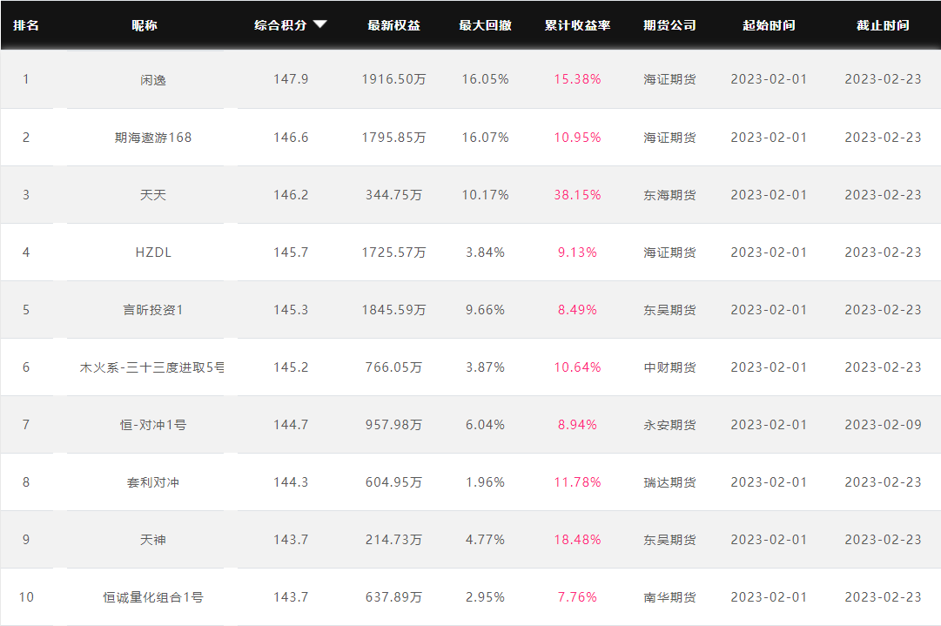The width and height of the screenshot is (941, 626).
Task: Select score 145.2 in row 6
Action: point(291,367)
